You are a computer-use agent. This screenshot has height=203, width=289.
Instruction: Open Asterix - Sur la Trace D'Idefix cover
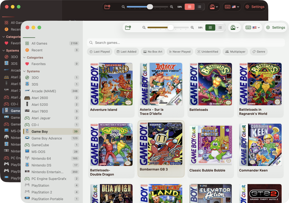coord(161,84)
